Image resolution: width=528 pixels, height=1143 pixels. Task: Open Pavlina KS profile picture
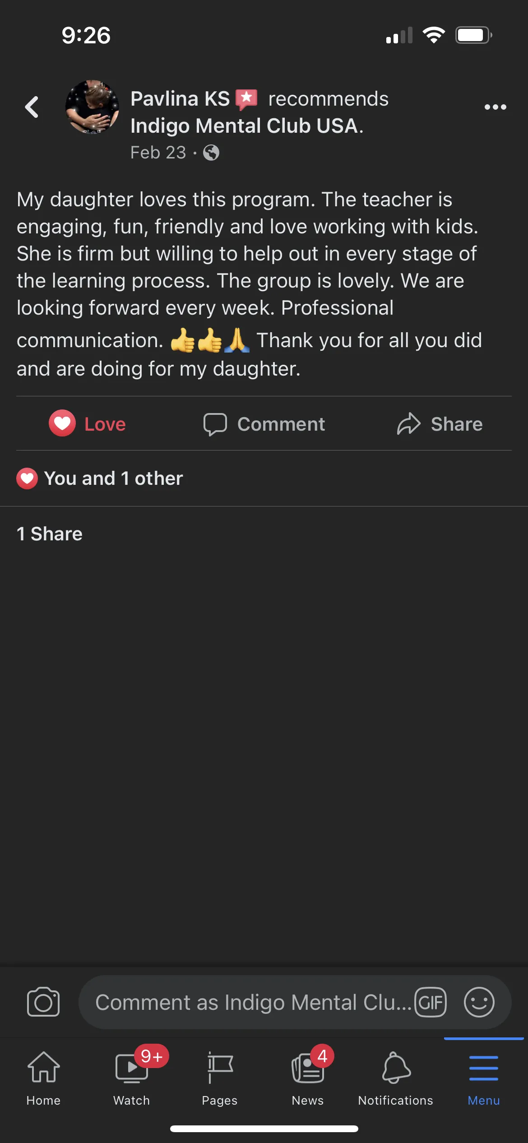pos(93,107)
